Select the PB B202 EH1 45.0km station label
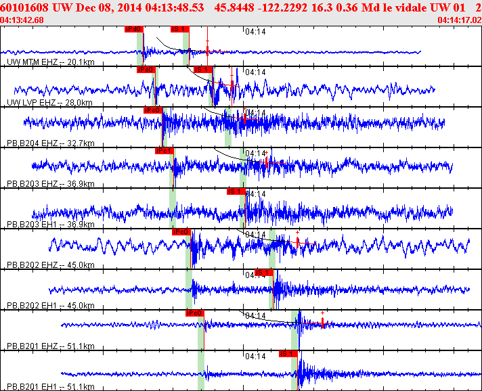The image size is (482, 391). tap(49, 306)
